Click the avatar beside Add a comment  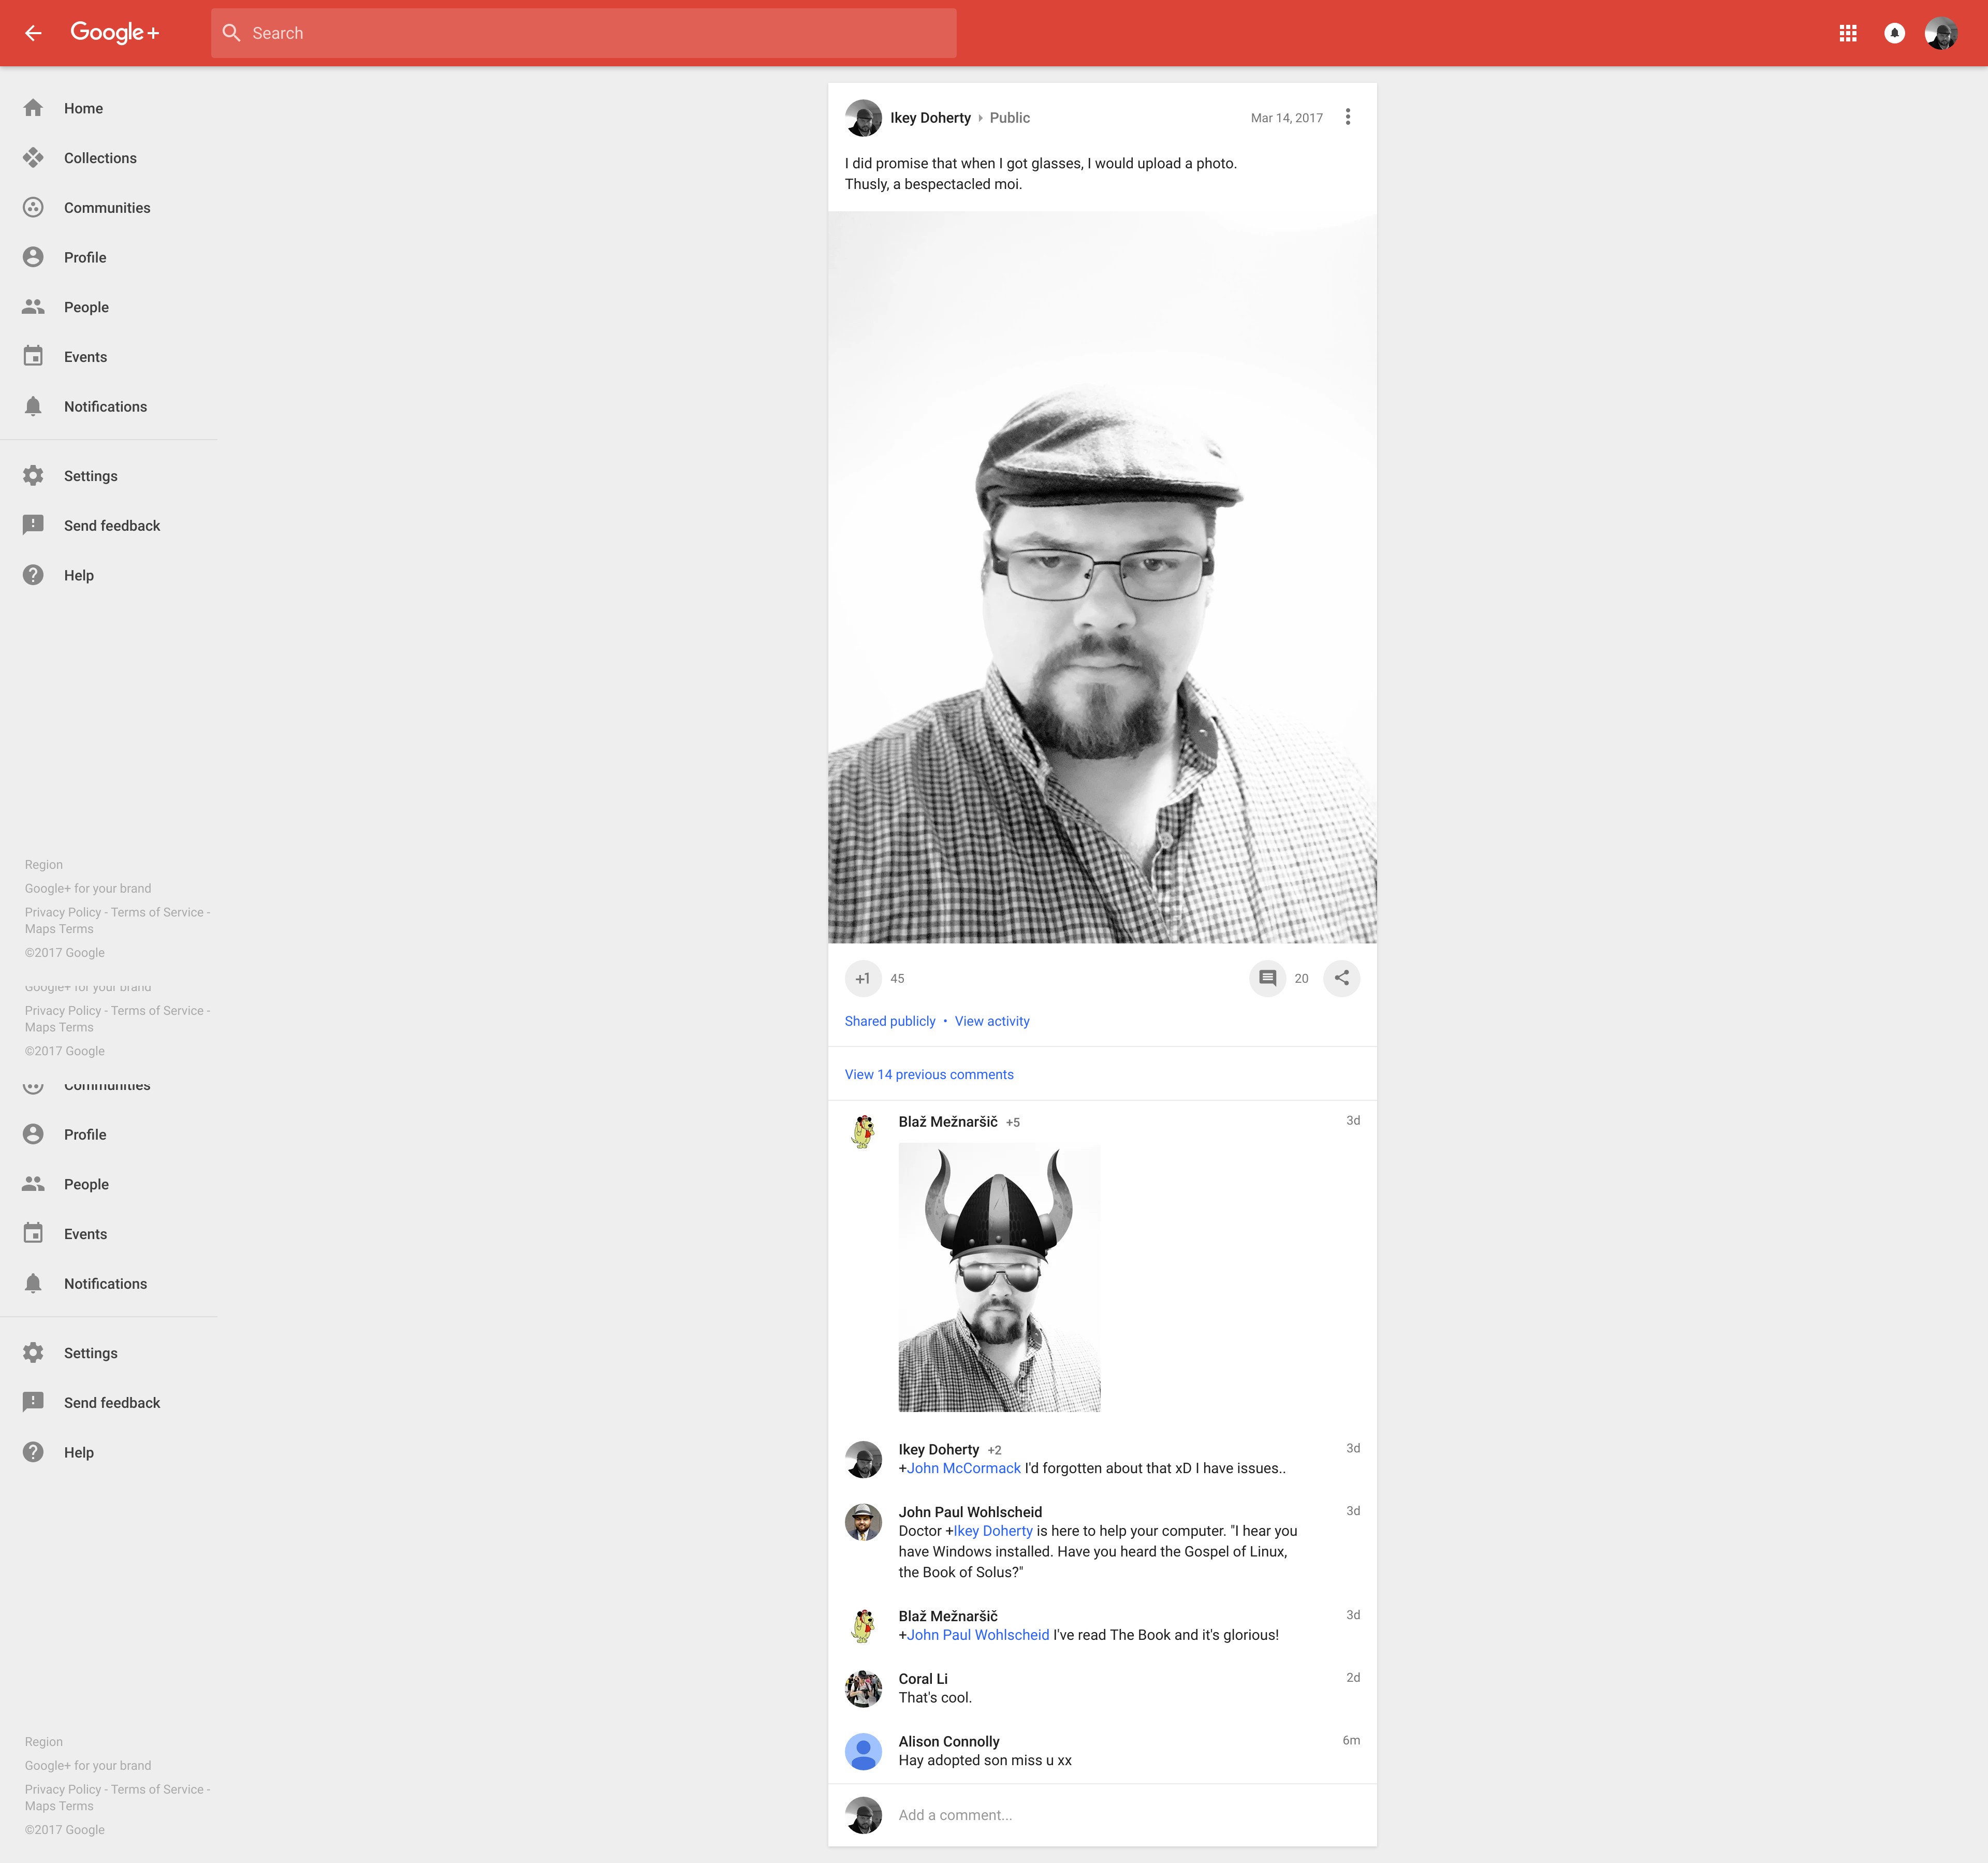[863, 1815]
